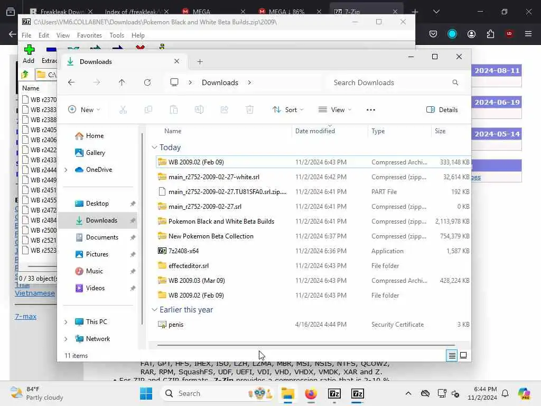Click the Vietnamese link on webpage
Screen dimensions: 541x406
click(x=35, y=293)
